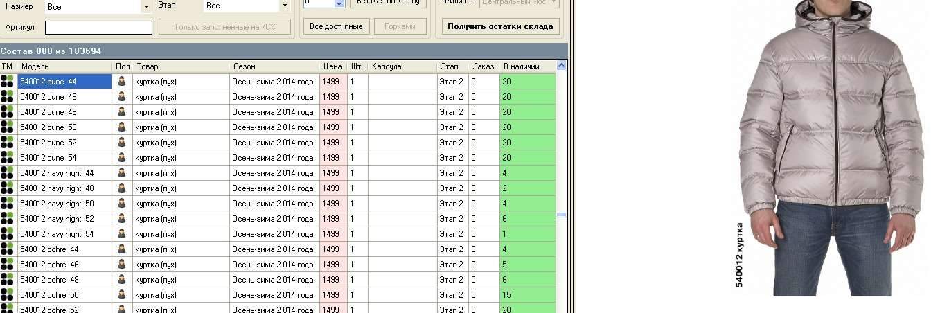940x313 pixels.
Task: Click the TM brand icon for 540012 dune 52
Action: tap(7, 143)
